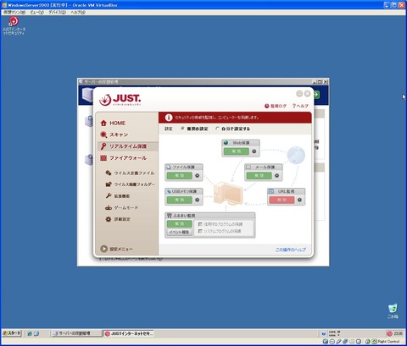
Task: Open URL監視 settings gear
Action: point(299,200)
